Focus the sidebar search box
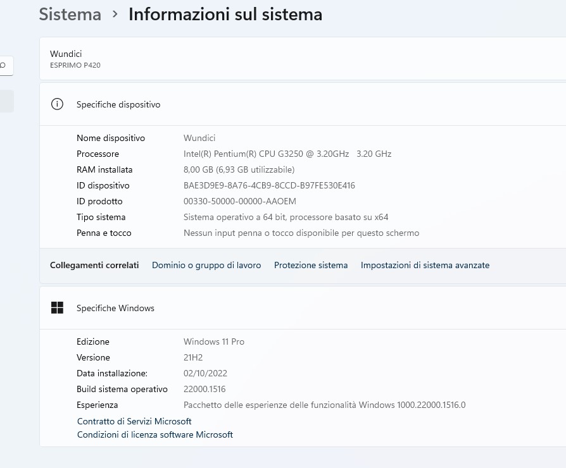Screen dimensions: 566x468 pyautogui.click(x=6, y=66)
